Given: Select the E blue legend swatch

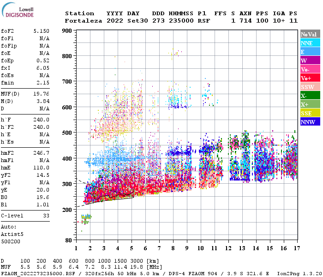Looking at the screenshot, I should point(310,52).
